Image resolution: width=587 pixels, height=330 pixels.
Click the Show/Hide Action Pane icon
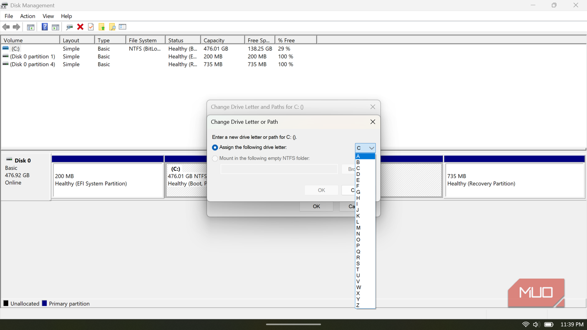point(55,27)
